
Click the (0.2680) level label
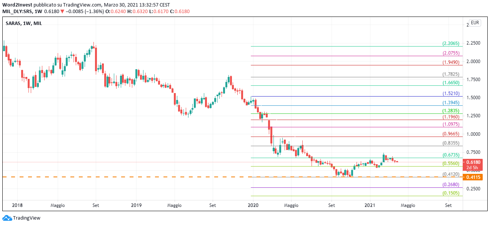pyautogui.click(x=451, y=185)
